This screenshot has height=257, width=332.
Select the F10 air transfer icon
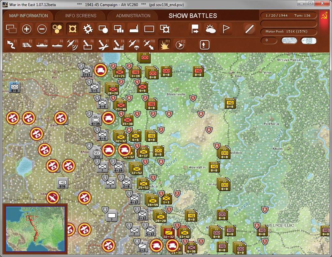click(149, 45)
